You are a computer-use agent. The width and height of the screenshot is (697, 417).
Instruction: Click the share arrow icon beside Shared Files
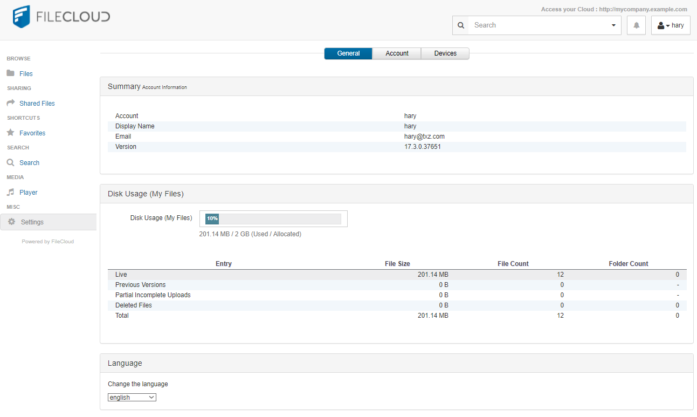[x=11, y=103]
